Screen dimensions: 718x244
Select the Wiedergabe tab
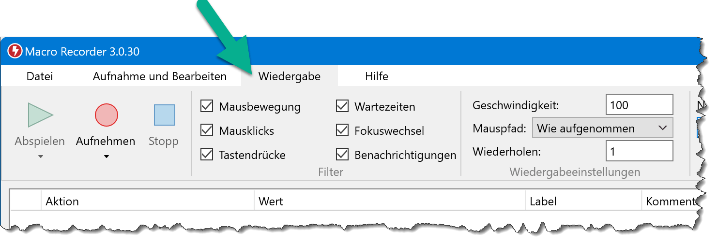(289, 76)
